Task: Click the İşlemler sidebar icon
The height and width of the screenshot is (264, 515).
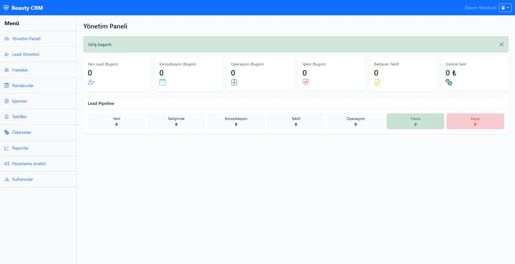Action: coord(7,101)
